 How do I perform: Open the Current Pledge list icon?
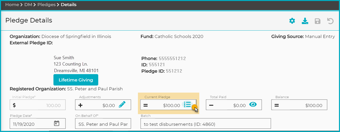(187, 104)
